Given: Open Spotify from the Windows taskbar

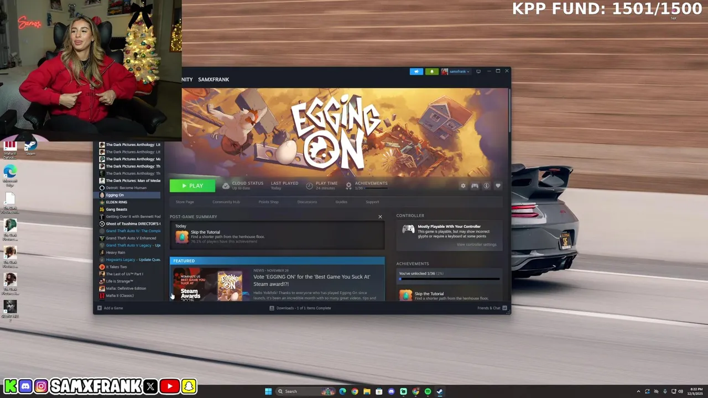Looking at the screenshot, I should coord(428,391).
